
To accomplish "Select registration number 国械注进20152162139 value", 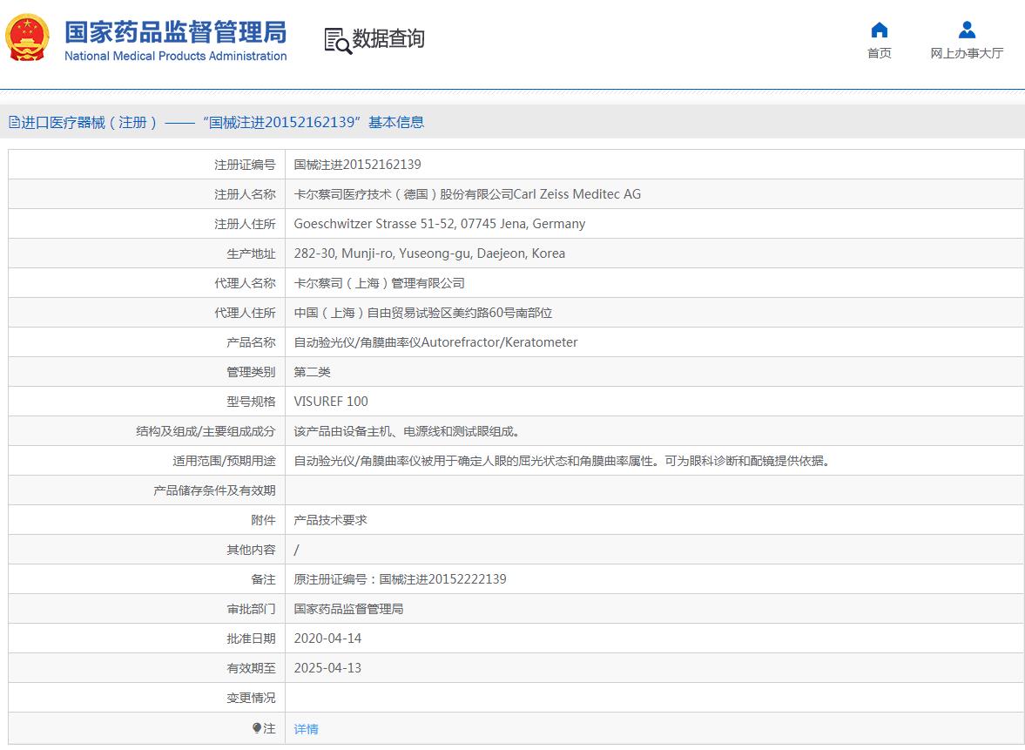I will coord(358,164).
